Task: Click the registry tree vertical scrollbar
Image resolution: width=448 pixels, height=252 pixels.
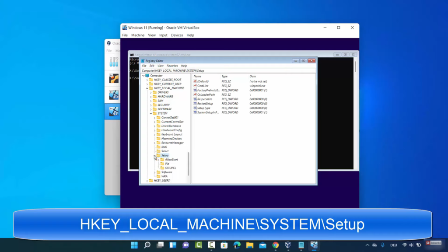Action: pyautogui.click(x=189, y=164)
